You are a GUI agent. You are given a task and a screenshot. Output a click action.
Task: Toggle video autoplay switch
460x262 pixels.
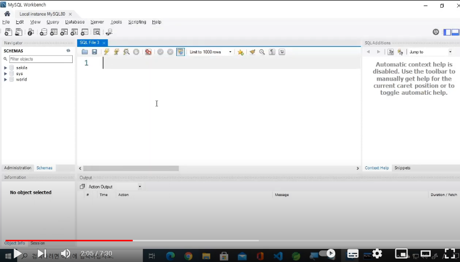point(327,253)
